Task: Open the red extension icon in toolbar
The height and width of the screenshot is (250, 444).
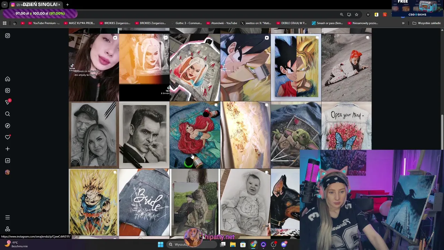Action: 385,15
